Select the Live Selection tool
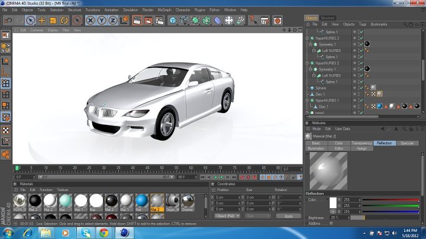Image resolution: width=426 pixels, height=239 pixels. click(30, 20)
